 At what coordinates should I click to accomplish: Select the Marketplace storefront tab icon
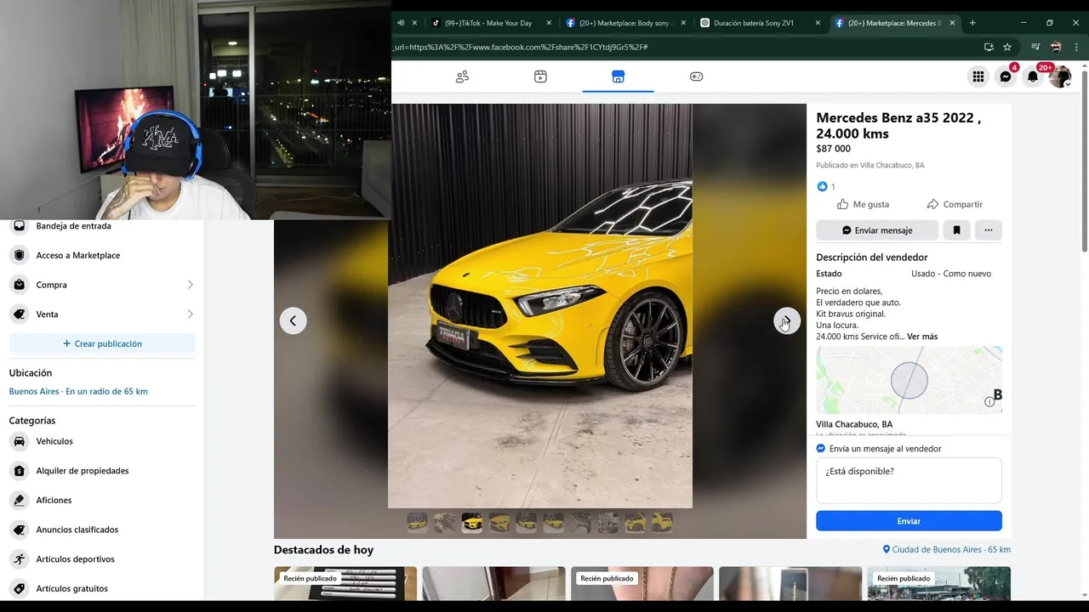point(619,76)
